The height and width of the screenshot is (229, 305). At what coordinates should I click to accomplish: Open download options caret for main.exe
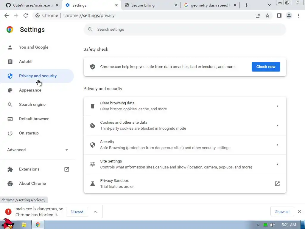(x=95, y=212)
